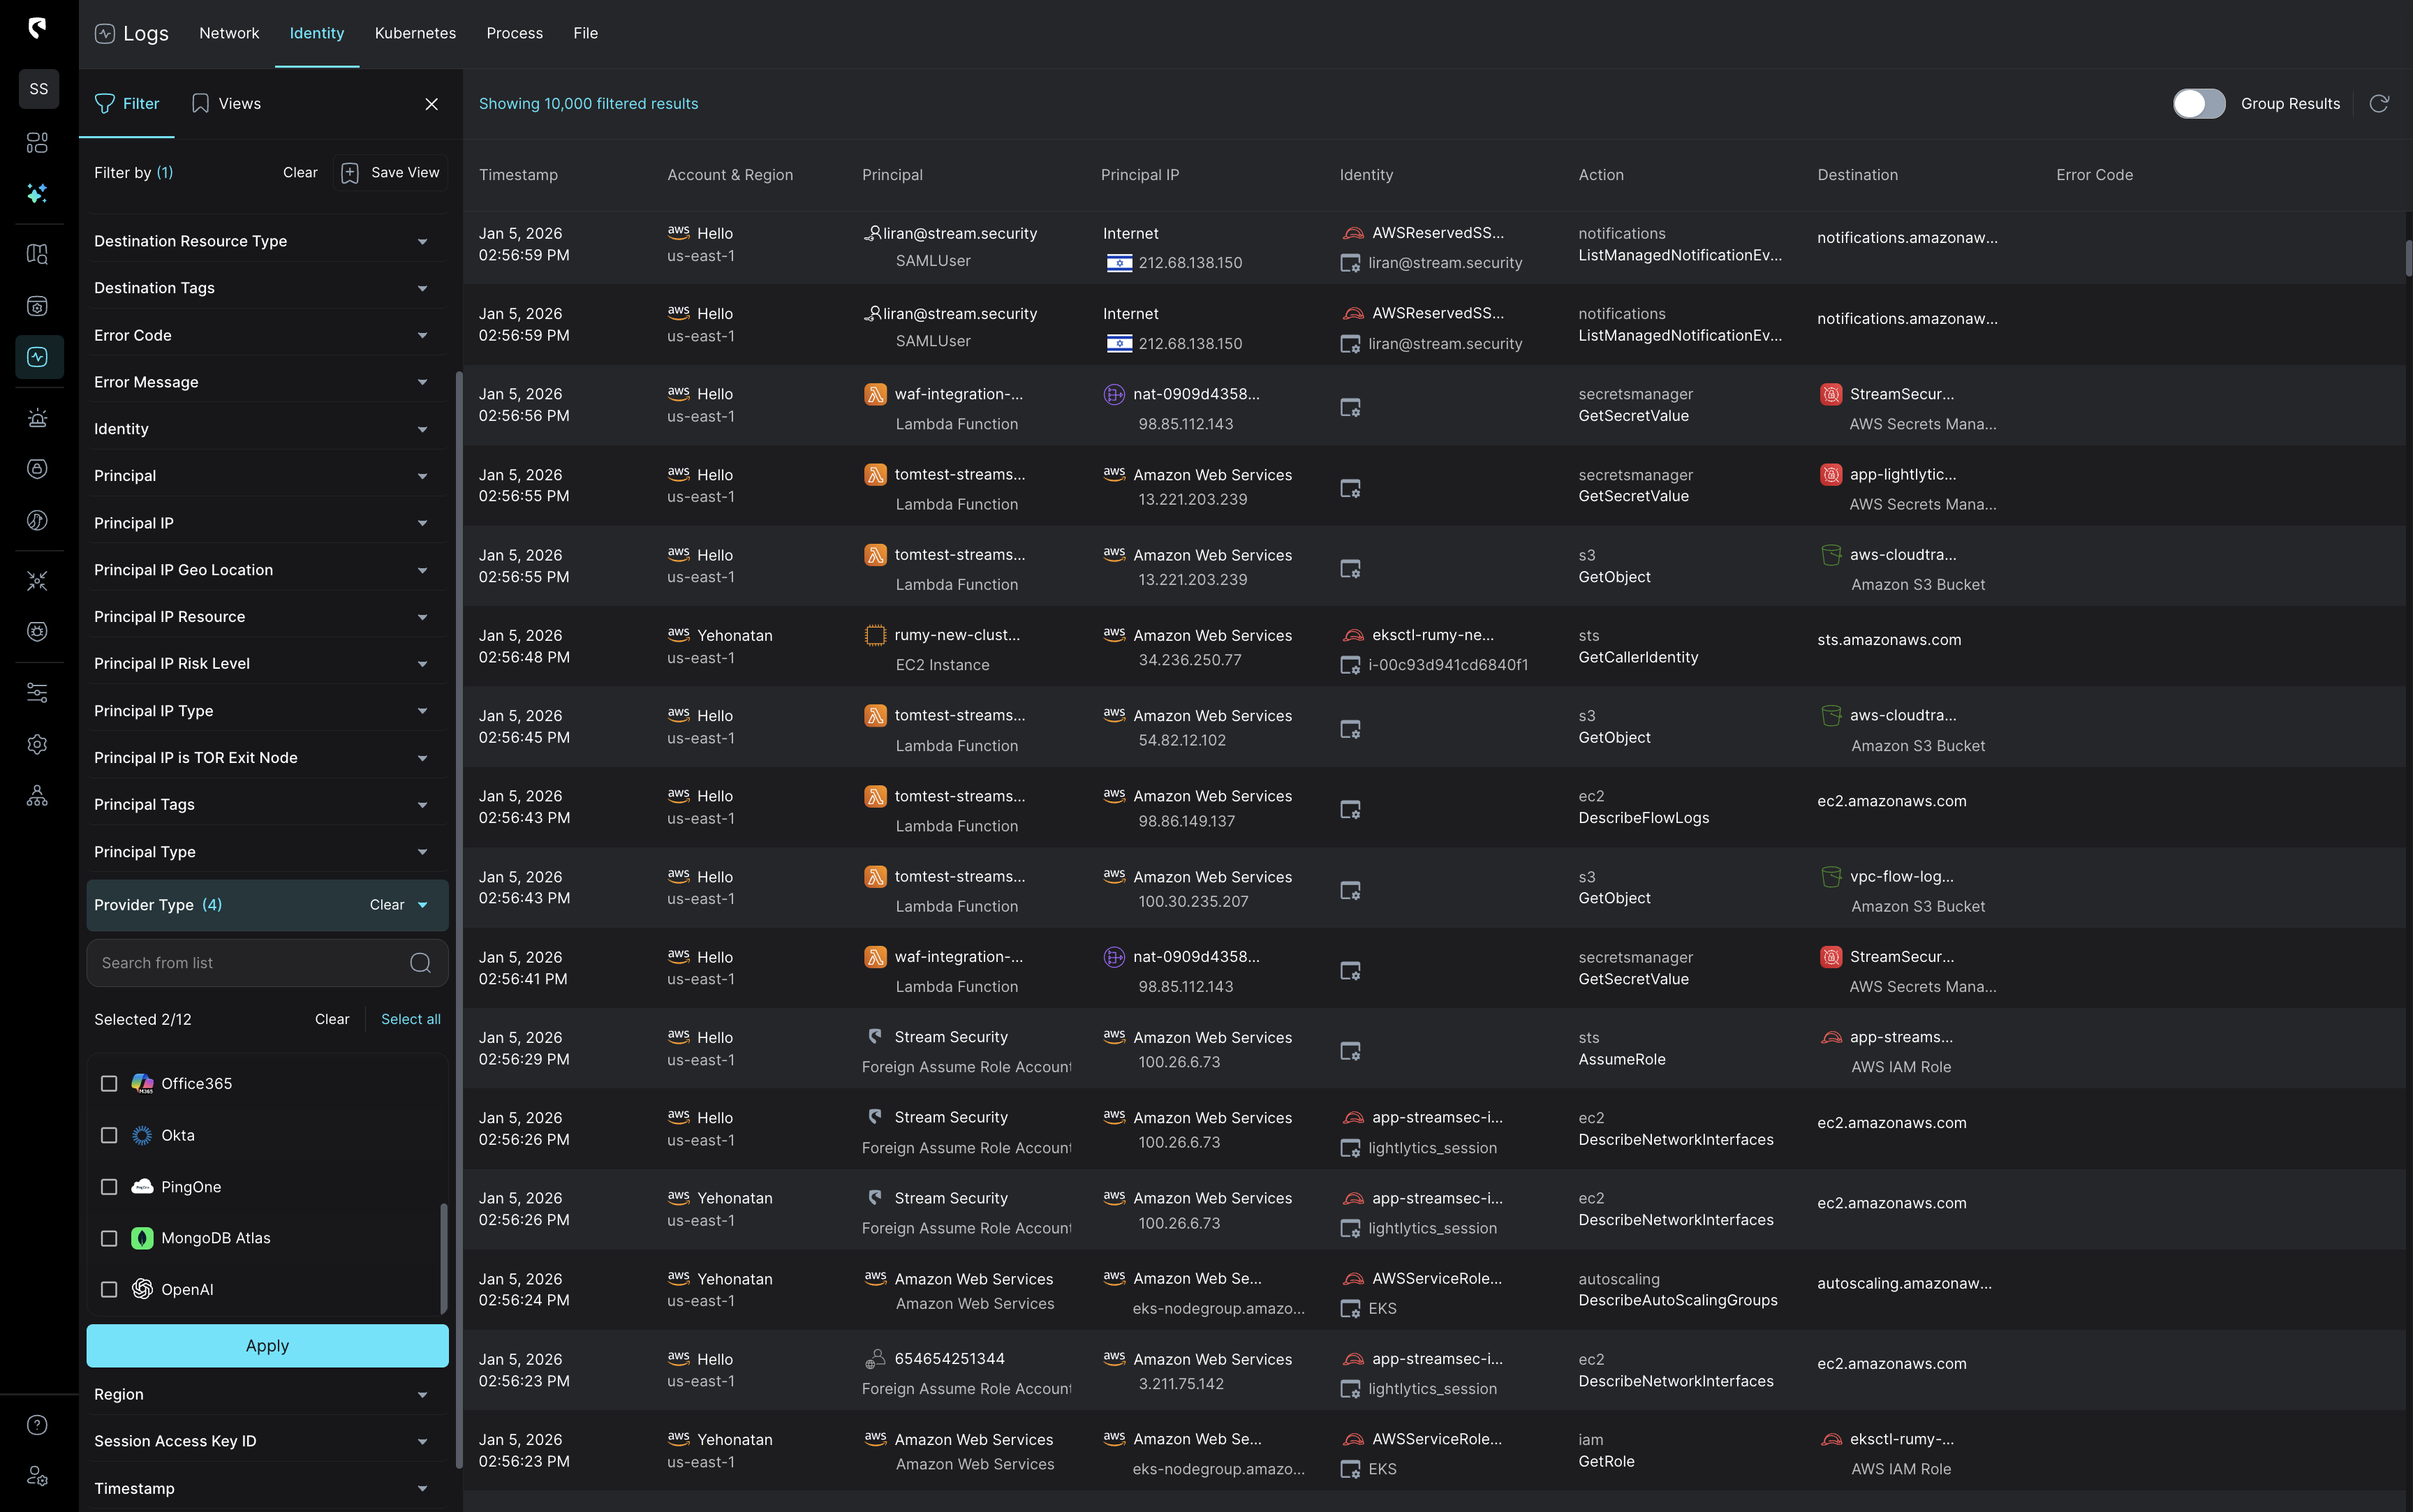Enable the Group Results toggle
The image size is (2413, 1512).
click(x=2199, y=103)
